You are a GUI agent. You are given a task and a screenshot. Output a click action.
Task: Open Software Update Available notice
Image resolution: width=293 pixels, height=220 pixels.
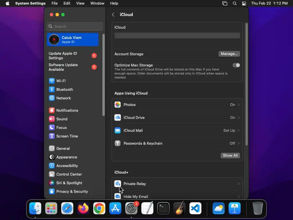(73, 67)
